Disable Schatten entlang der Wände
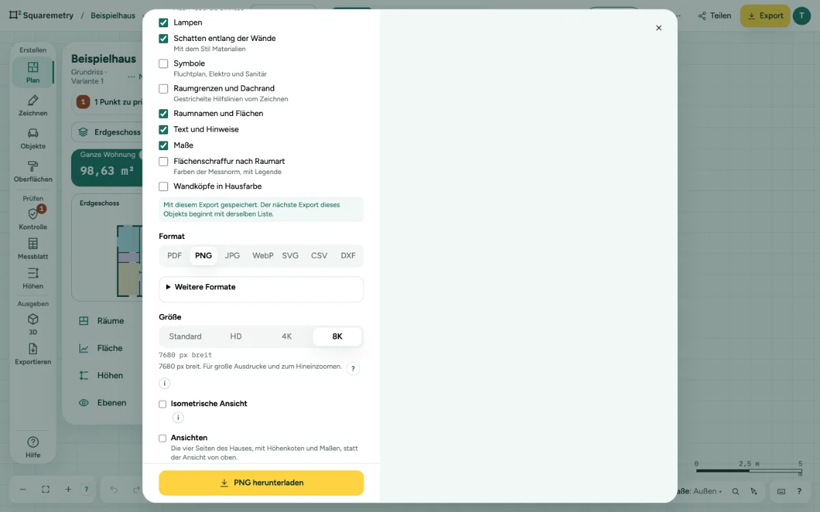 [163, 39]
